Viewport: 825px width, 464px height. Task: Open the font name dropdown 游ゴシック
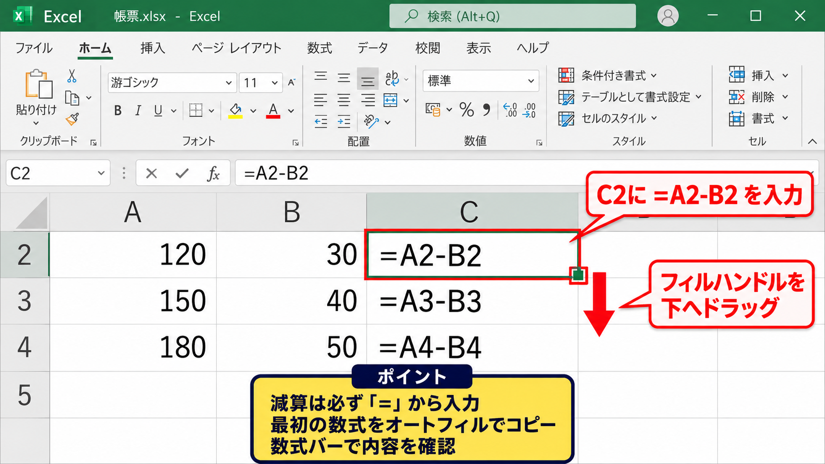[x=228, y=83]
